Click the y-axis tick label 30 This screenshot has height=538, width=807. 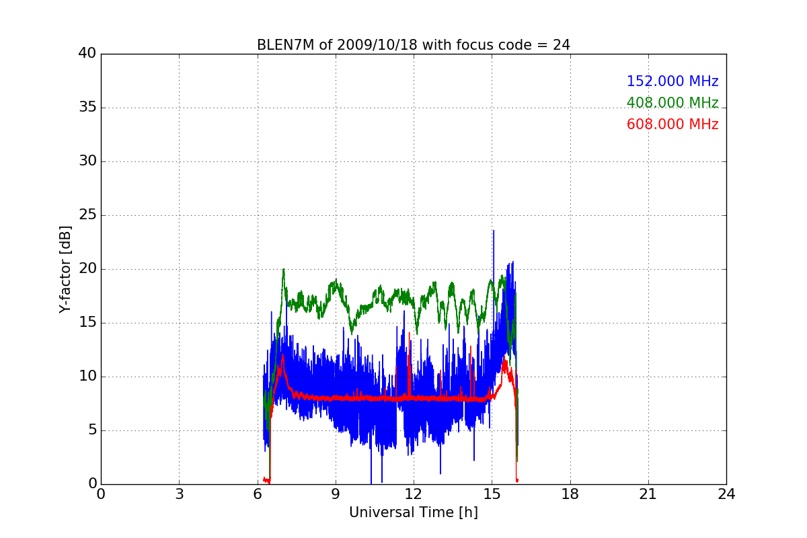tap(87, 161)
